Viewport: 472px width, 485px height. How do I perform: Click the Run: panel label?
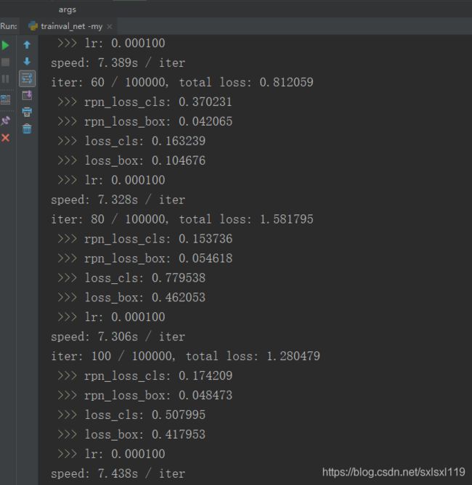point(9,26)
